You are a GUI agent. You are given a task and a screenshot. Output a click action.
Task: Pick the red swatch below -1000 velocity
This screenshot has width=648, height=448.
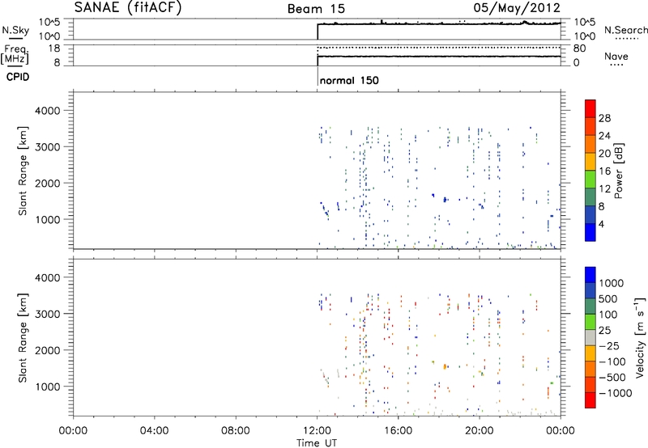pos(590,400)
